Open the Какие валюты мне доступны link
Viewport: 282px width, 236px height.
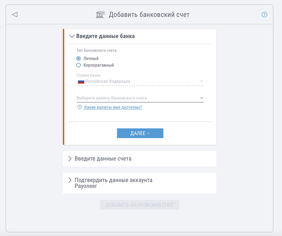pyautogui.click(x=113, y=107)
